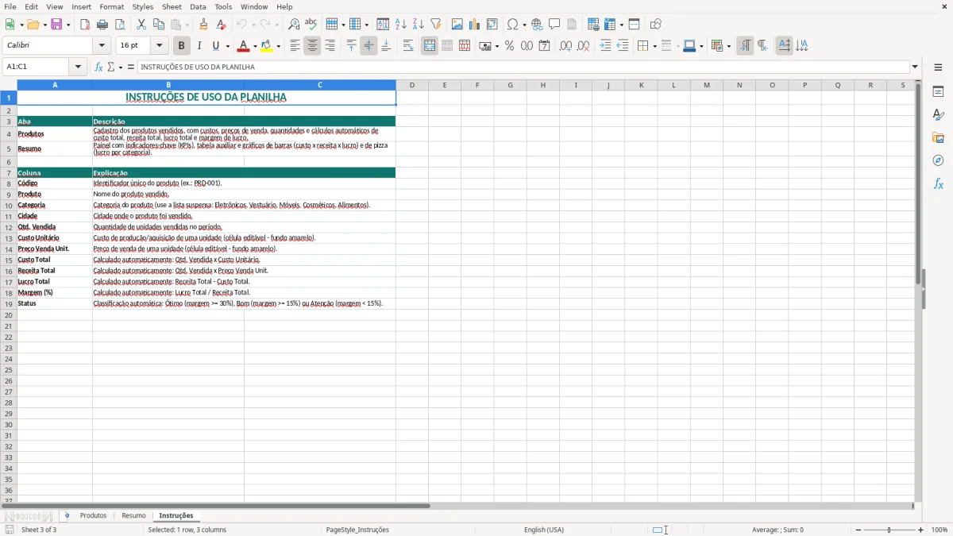The height and width of the screenshot is (536, 953).
Task: Click the Insert Chart icon
Action: [x=475, y=25]
